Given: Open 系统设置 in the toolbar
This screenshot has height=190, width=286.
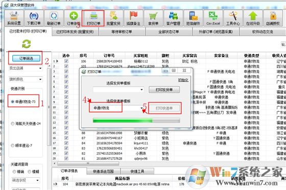Looking at the screenshot, I should [x=14, y=18].
